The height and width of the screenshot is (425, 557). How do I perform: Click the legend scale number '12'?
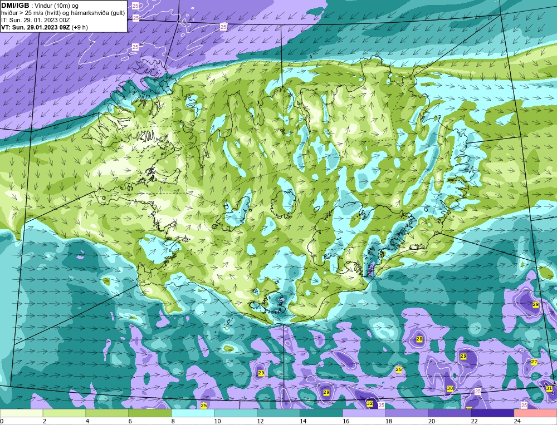pyautogui.click(x=260, y=421)
